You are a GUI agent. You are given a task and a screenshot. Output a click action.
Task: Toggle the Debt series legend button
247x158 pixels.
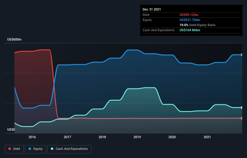[14, 149]
